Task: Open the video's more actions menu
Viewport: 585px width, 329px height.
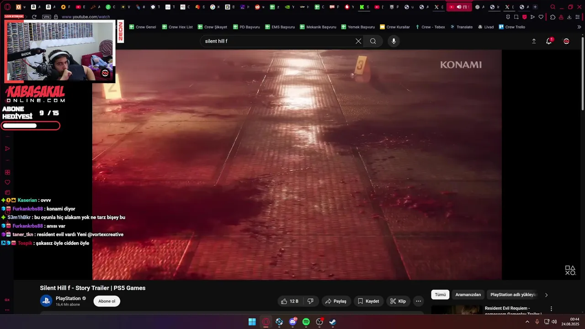Action: [x=418, y=301]
